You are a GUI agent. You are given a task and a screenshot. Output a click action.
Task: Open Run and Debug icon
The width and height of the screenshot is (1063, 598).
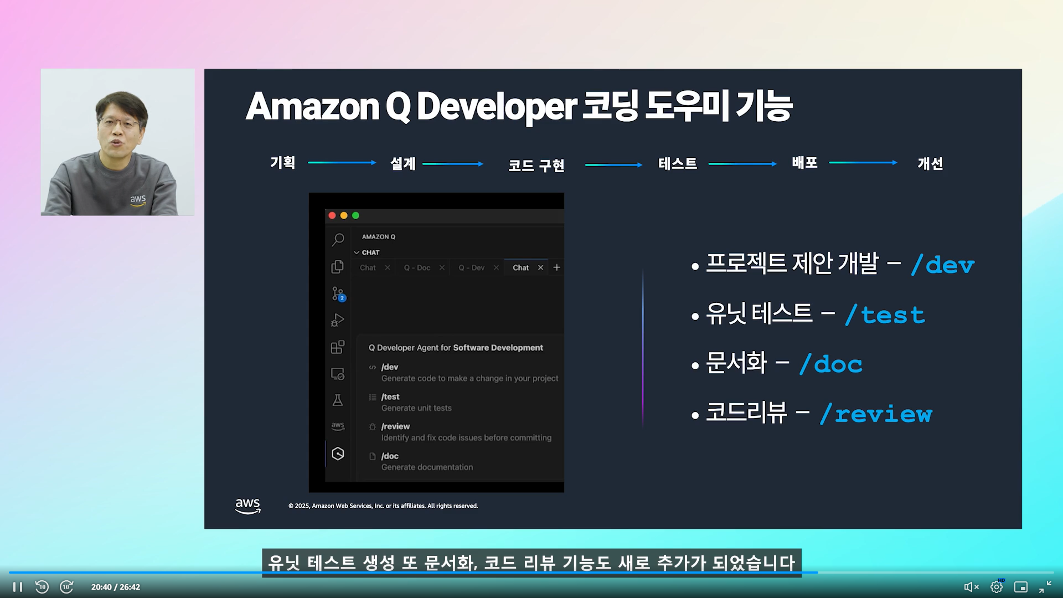click(338, 320)
